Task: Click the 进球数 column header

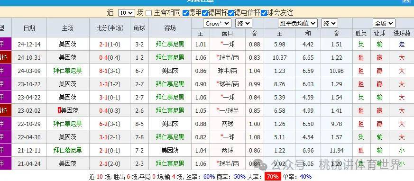Action: [402, 33]
